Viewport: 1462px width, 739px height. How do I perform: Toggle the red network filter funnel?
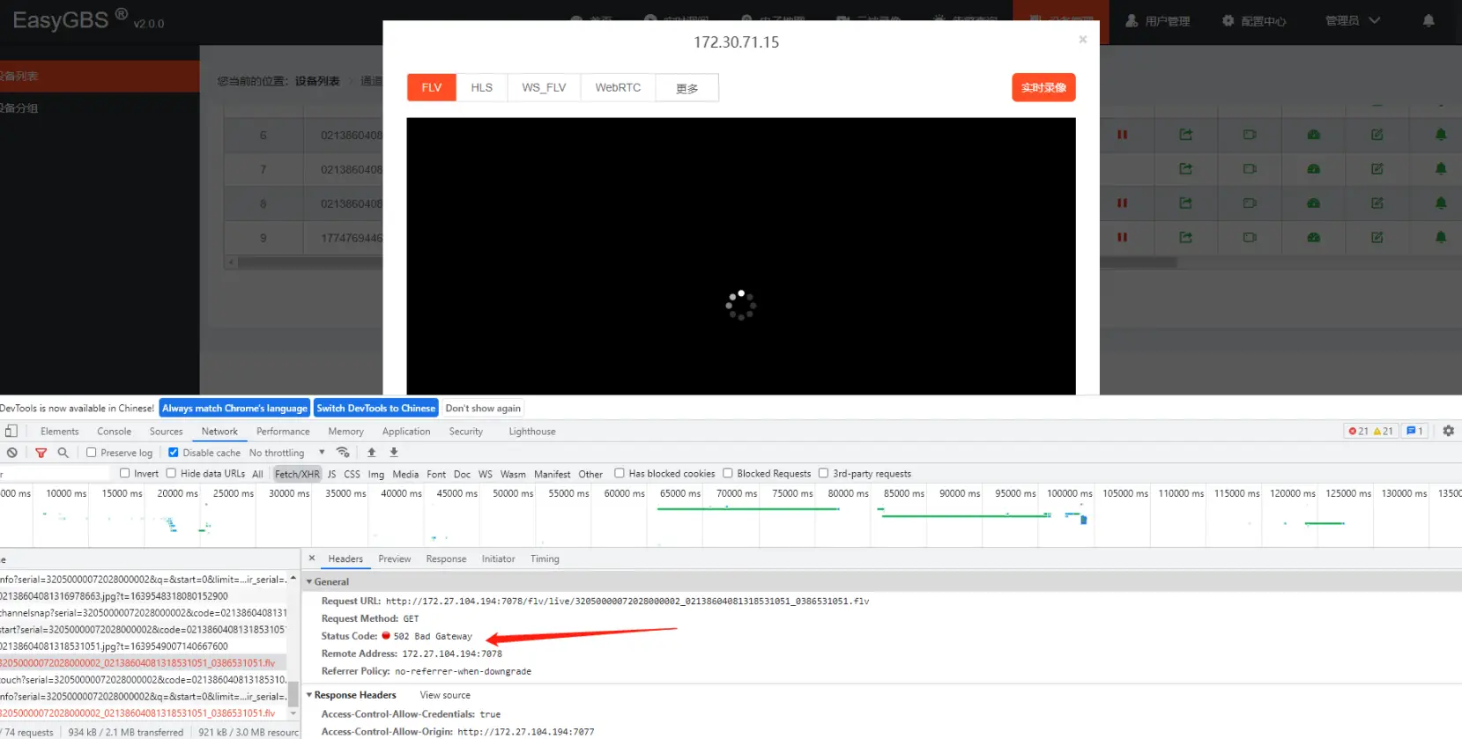[x=41, y=453]
